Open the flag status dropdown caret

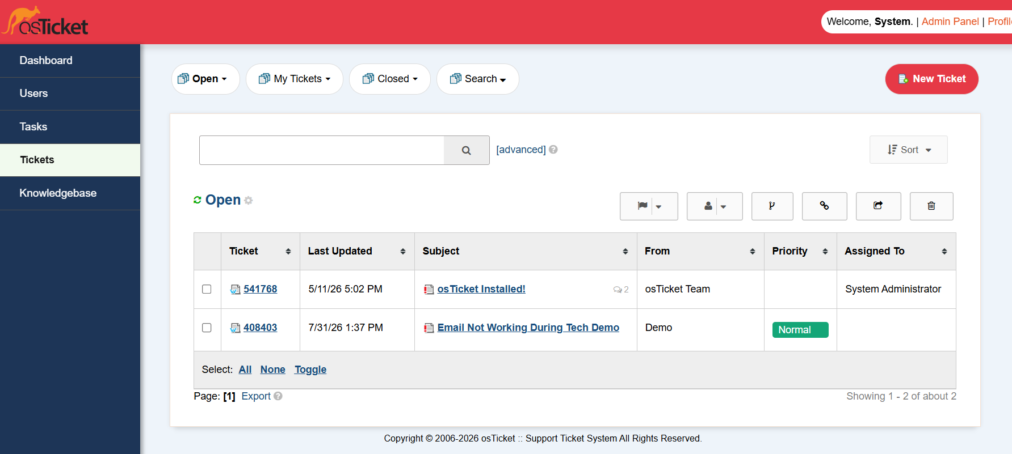[x=659, y=207]
